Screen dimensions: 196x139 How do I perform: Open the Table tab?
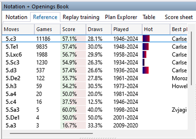(x=149, y=17)
